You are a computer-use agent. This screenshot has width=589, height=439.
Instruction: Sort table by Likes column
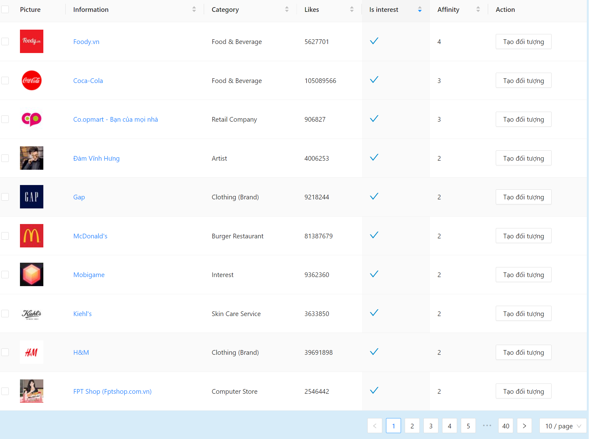352,9
